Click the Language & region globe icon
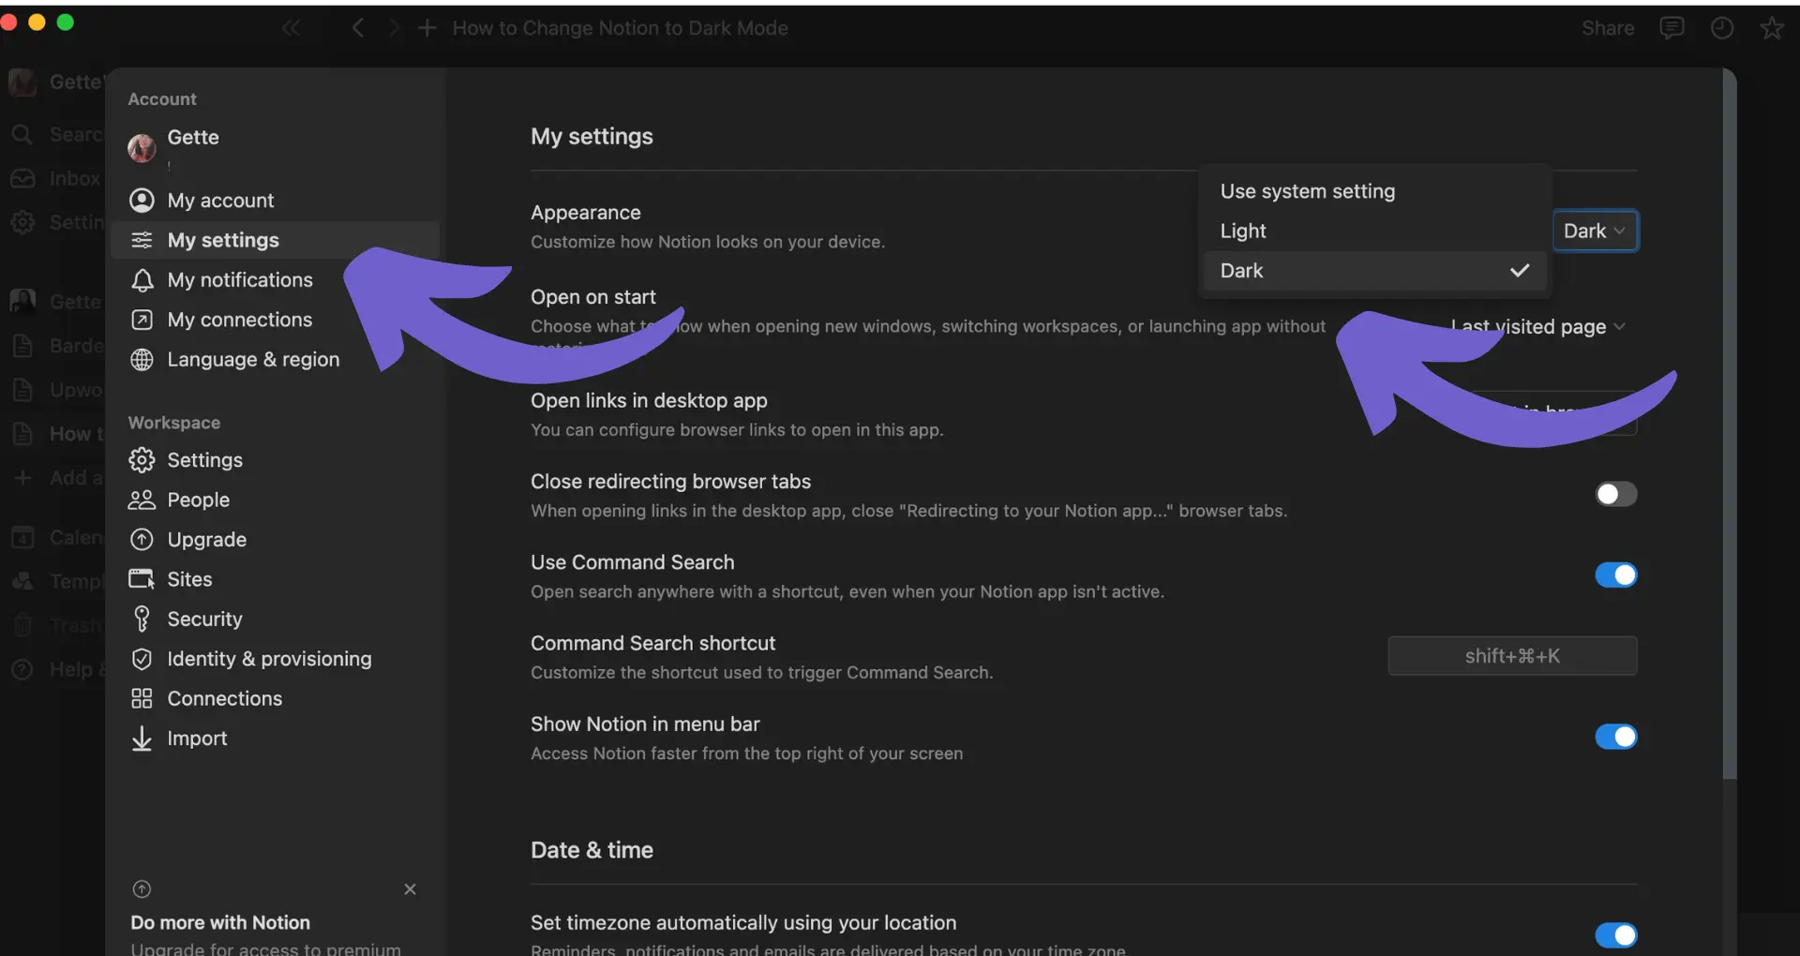 click(x=142, y=360)
